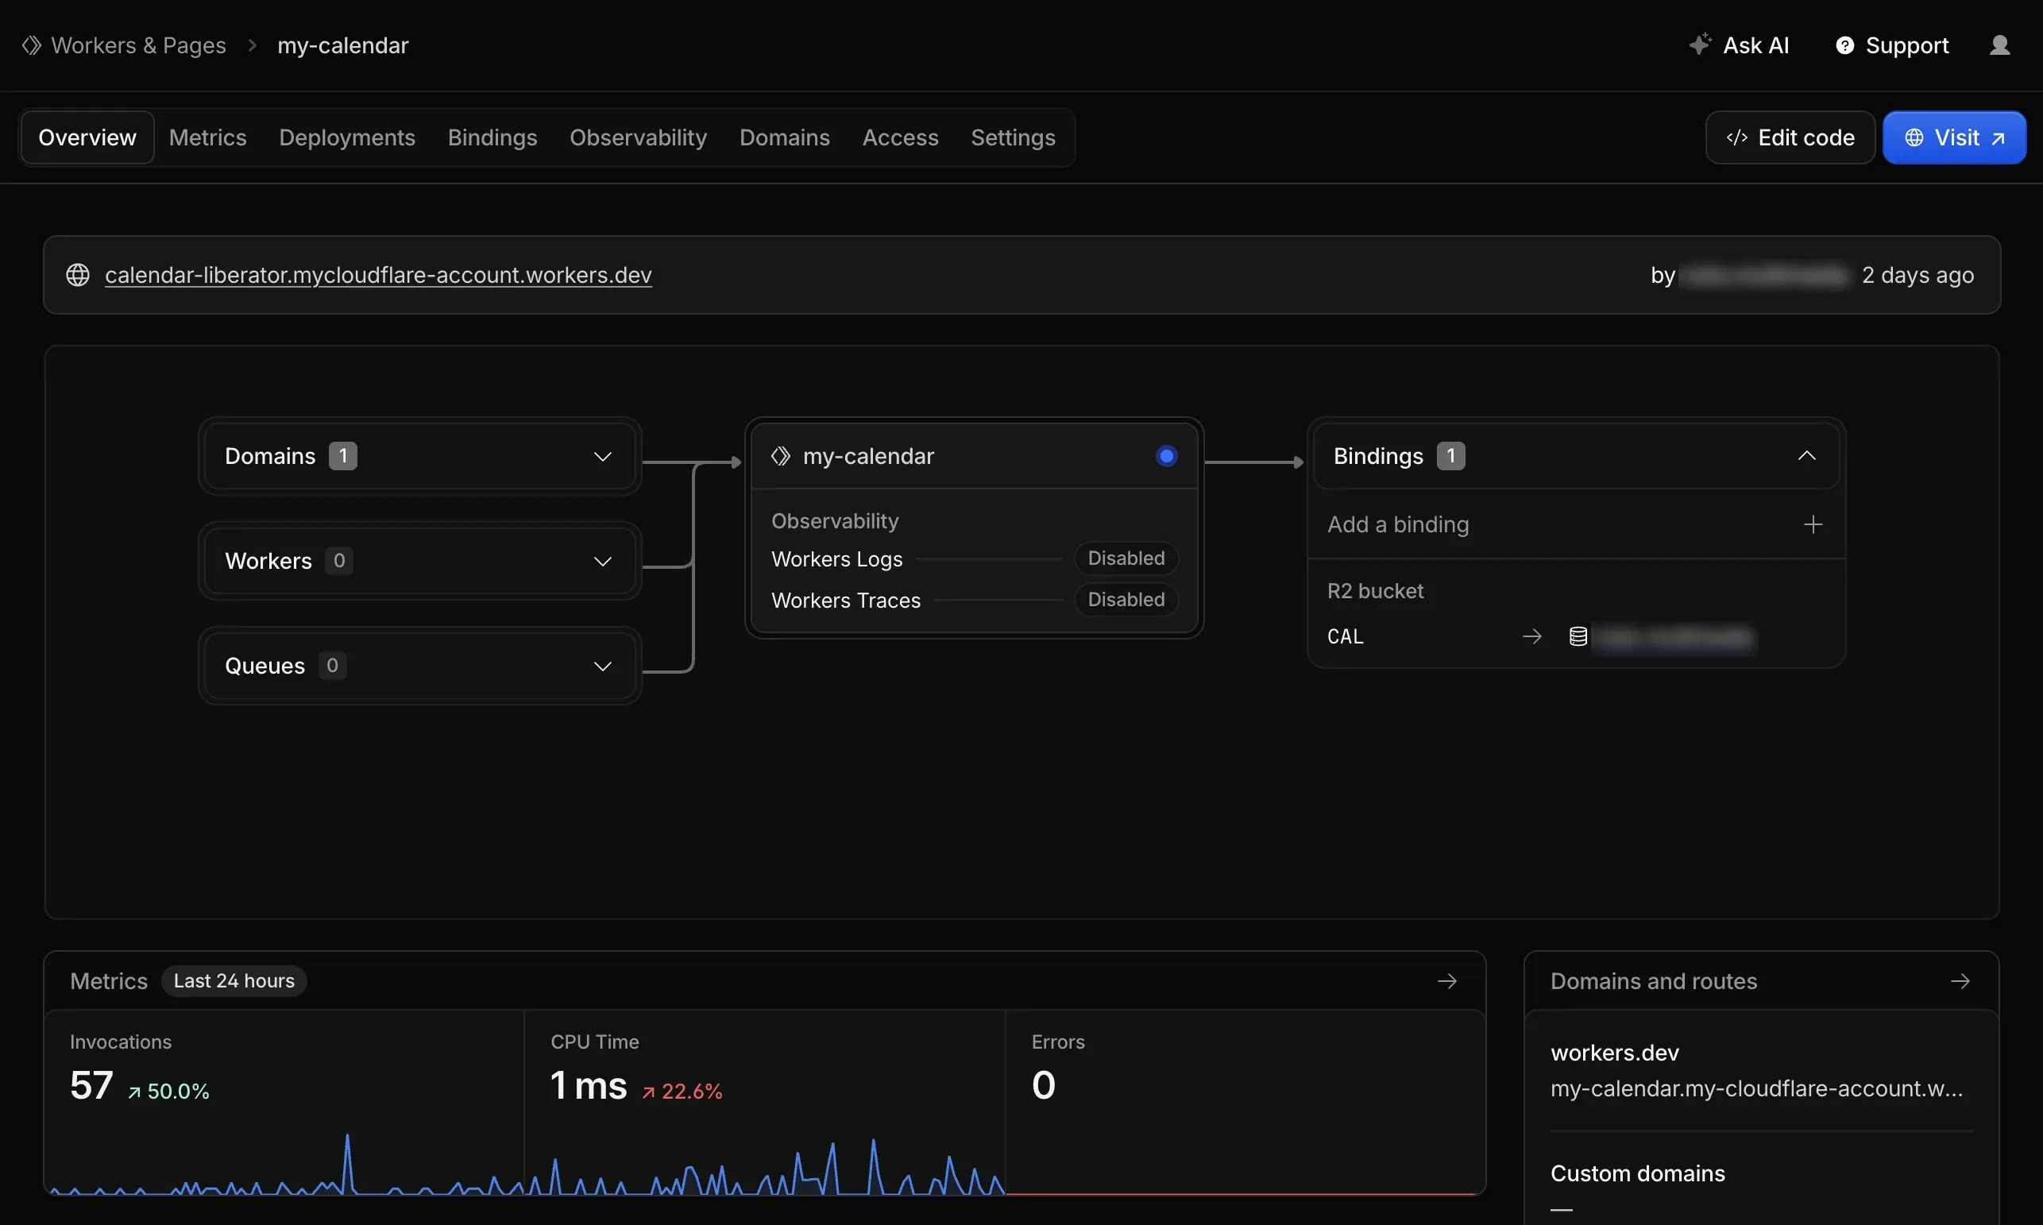
Task: Click the Invocations sparkline chart
Action: pos(286,1165)
